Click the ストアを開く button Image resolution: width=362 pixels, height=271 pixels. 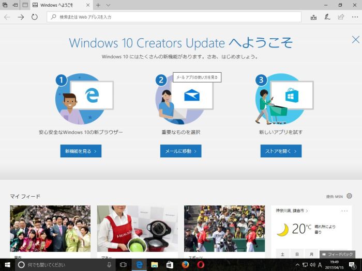281,151
